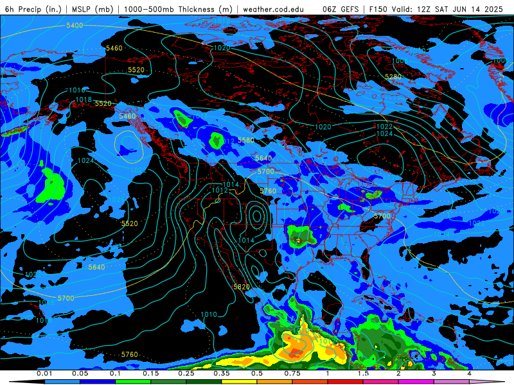
Task: Click the 5400 thickness contour label
Action: (x=75, y=25)
